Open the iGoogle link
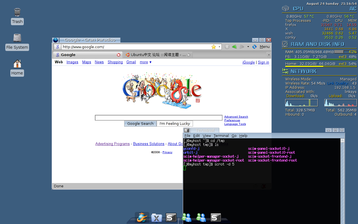Viewport: 358px width, 224px height. pyautogui.click(x=249, y=62)
